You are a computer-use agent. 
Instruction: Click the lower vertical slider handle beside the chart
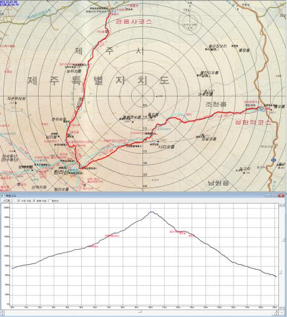point(281,272)
